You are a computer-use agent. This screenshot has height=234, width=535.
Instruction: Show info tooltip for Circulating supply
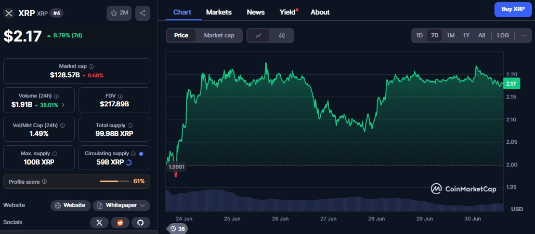click(134, 154)
